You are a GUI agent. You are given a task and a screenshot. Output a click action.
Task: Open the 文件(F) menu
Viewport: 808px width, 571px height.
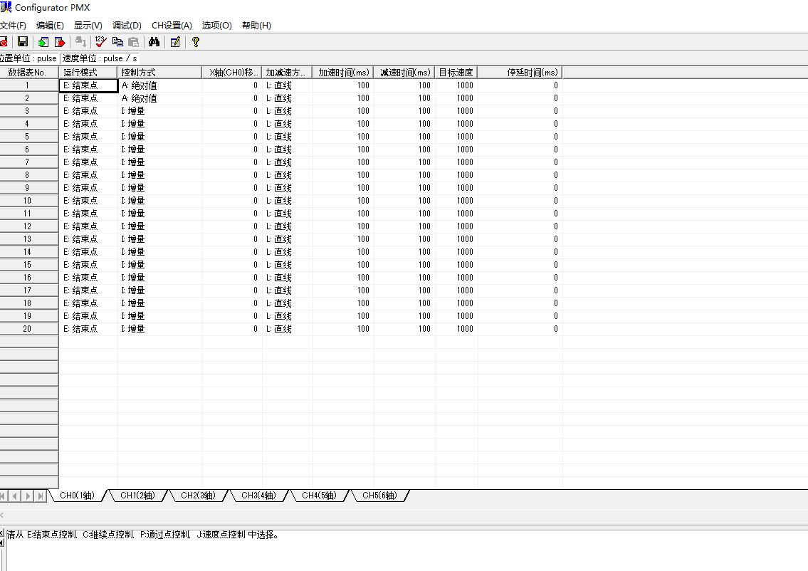(13, 25)
